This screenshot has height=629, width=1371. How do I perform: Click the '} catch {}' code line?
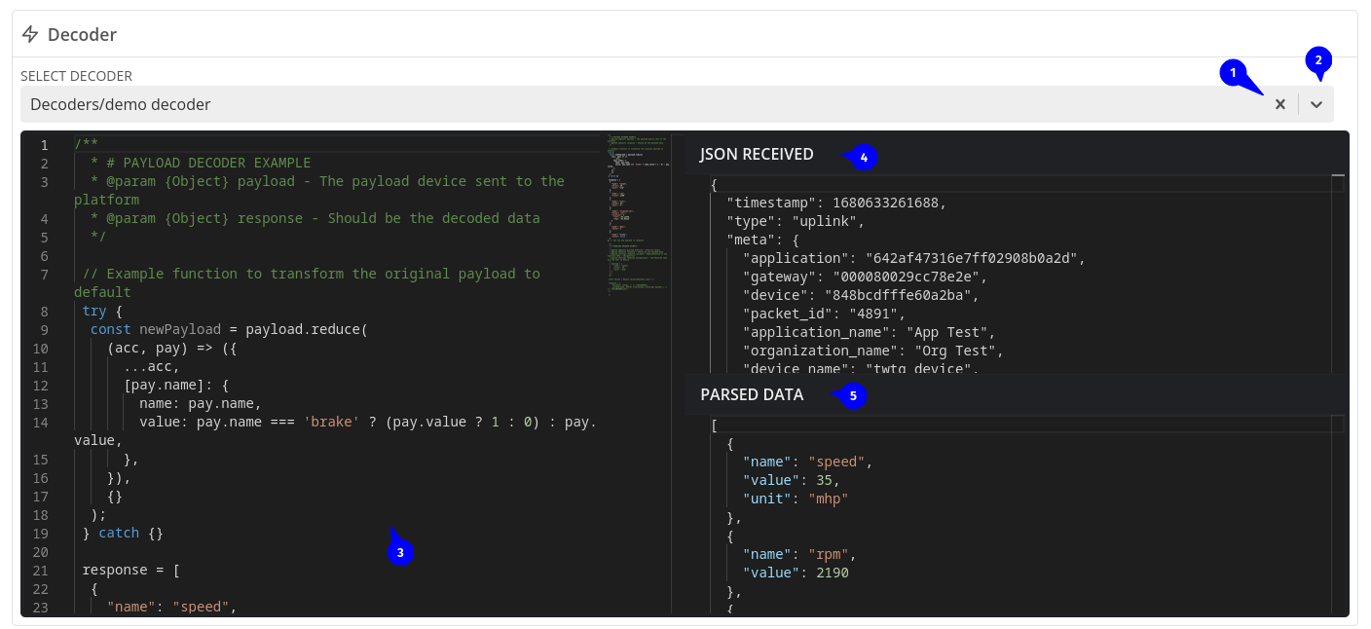click(x=123, y=534)
